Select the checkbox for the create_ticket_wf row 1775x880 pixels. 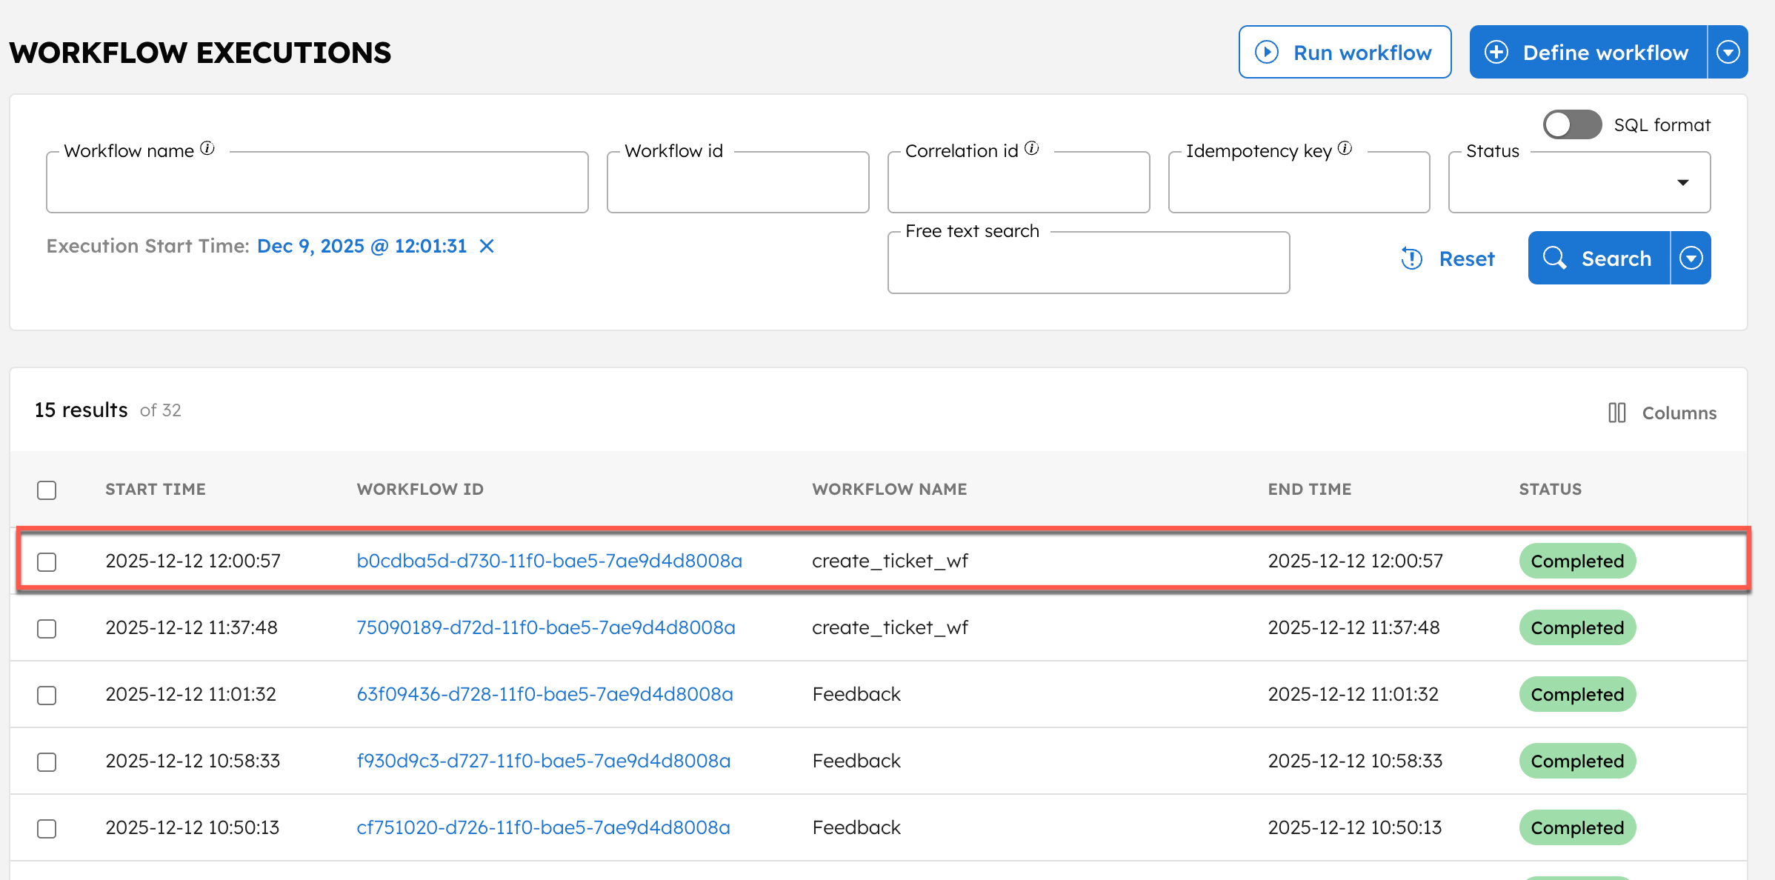tap(47, 561)
